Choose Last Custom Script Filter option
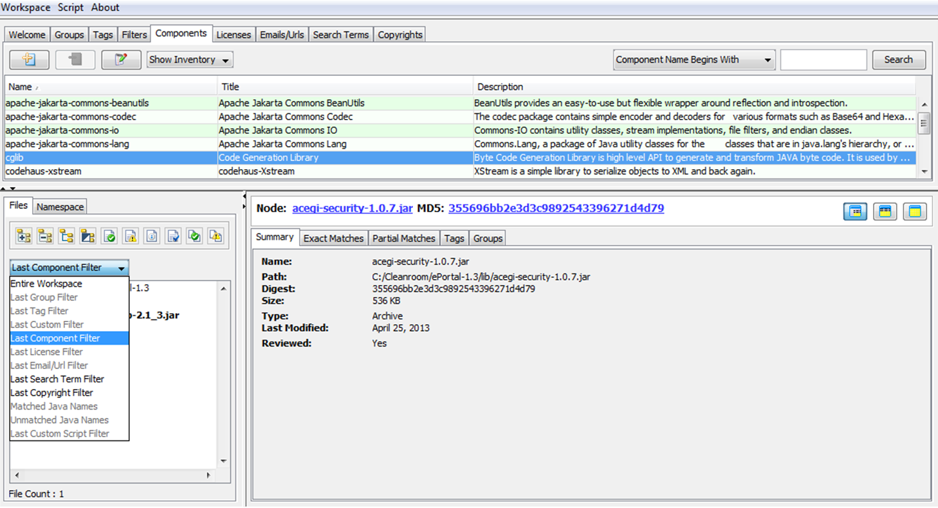 click(69, 434)
